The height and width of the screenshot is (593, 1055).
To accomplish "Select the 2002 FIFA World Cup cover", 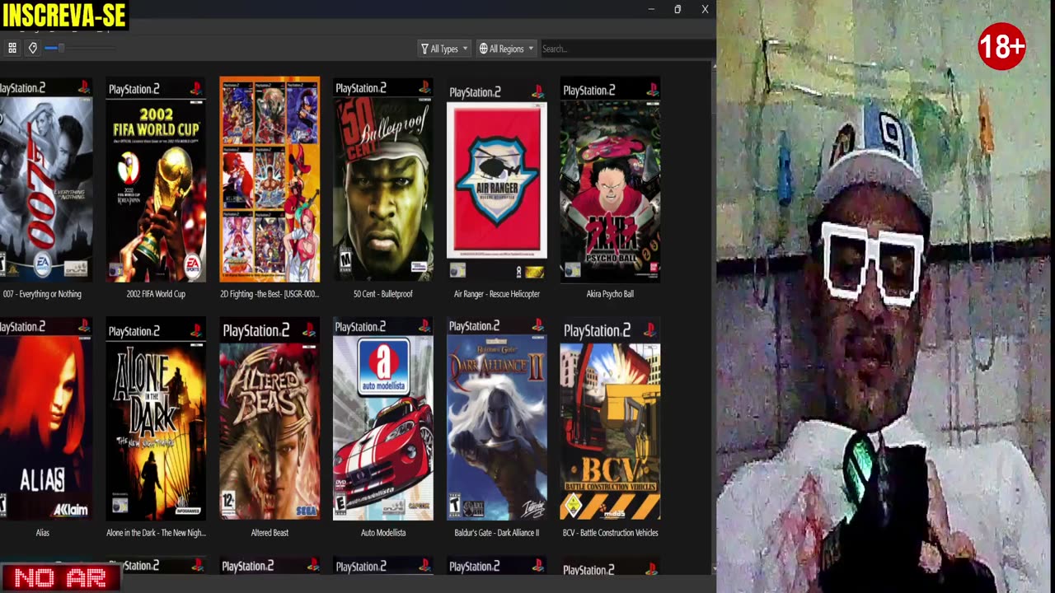I will point(156,180).
